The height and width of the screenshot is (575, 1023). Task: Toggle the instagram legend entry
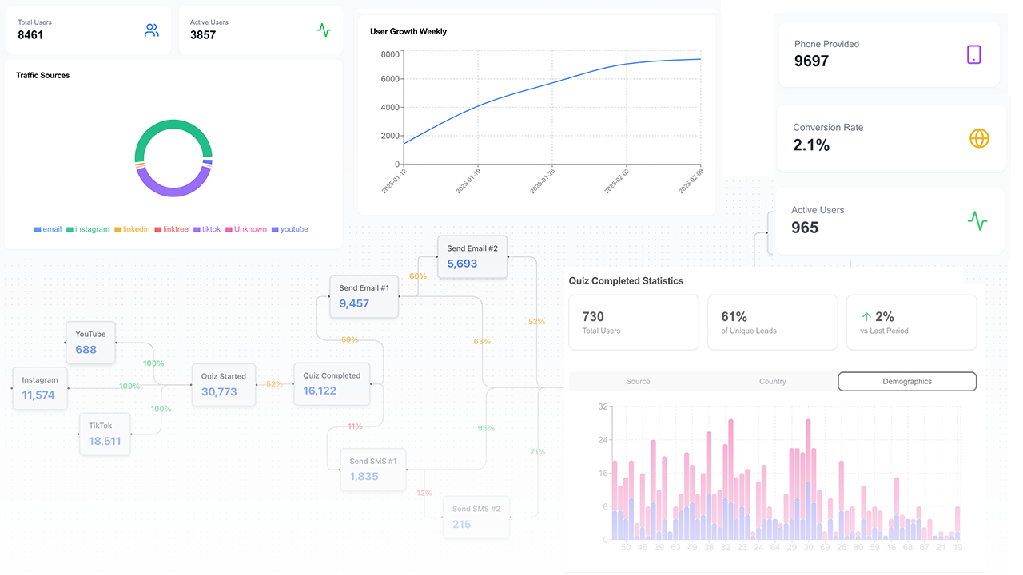coord(88,229)
